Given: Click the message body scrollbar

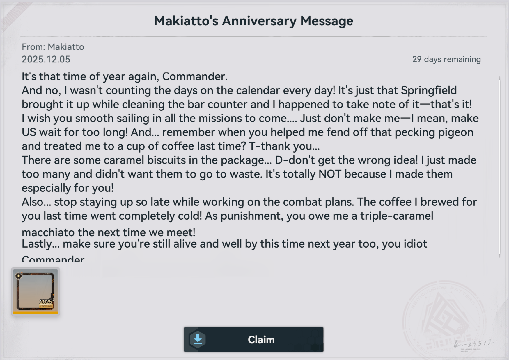Looking at the screenshot, I should 499,166.
